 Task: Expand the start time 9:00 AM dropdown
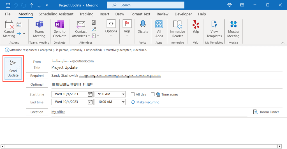123,94
